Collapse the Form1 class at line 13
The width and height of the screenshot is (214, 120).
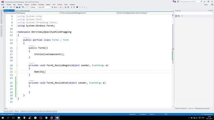pyautogui.click(x=17, y=40)
